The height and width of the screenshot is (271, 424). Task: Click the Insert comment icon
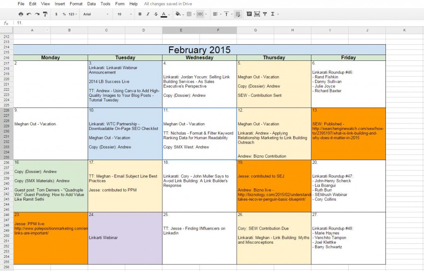point(249,14)
